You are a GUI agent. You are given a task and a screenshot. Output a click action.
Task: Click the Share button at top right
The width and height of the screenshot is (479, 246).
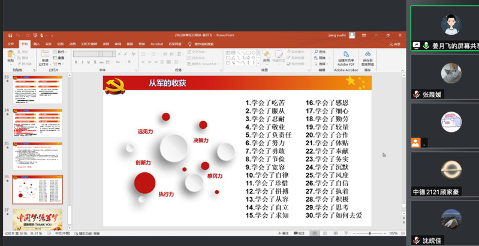click(395, 44)
